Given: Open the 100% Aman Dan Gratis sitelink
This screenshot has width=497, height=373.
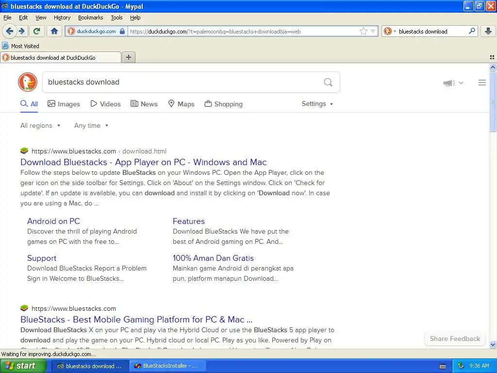Looking at the screenshot, I should point(213,258).
